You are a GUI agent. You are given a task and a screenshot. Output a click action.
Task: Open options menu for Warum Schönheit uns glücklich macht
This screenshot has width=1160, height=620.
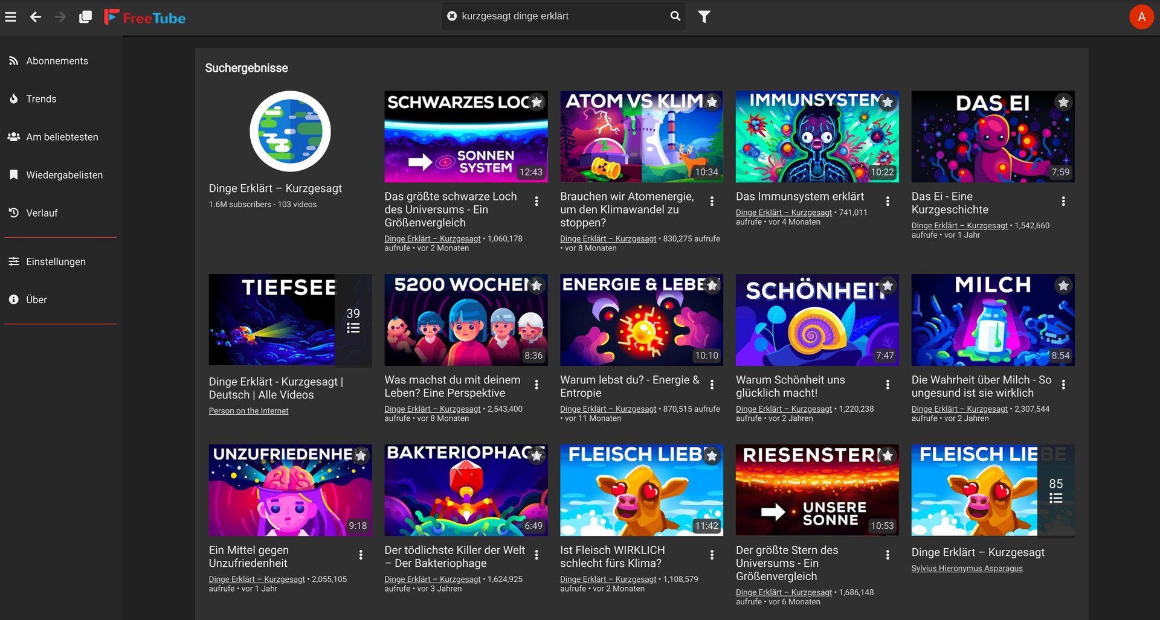(x=888, y=385)
